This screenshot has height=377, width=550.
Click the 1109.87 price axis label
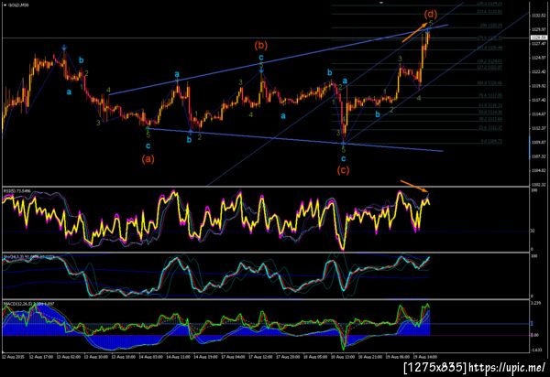click(539, 143)
